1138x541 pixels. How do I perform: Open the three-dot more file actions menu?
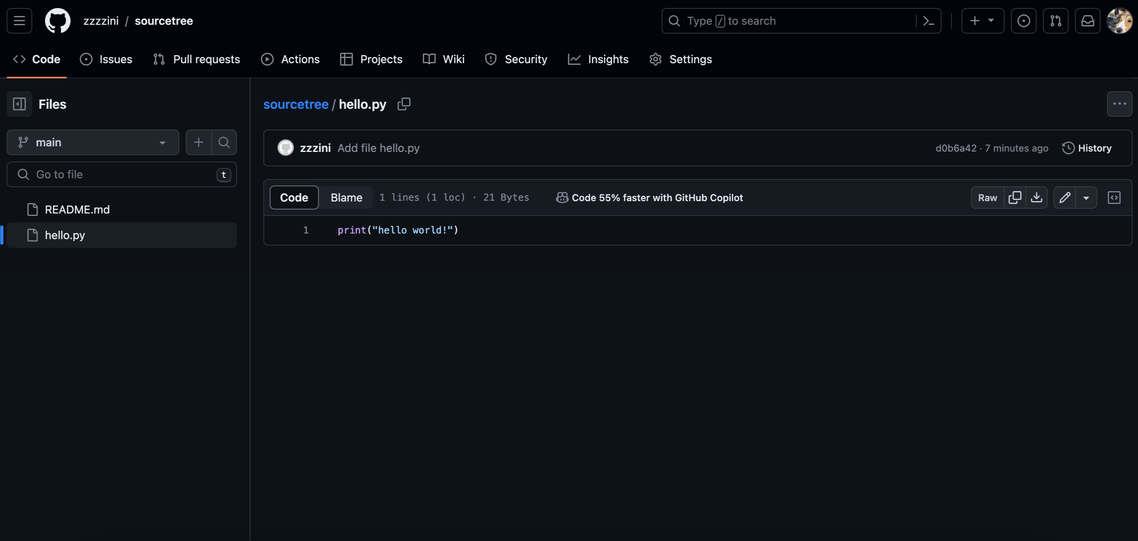click(1120, 104)
